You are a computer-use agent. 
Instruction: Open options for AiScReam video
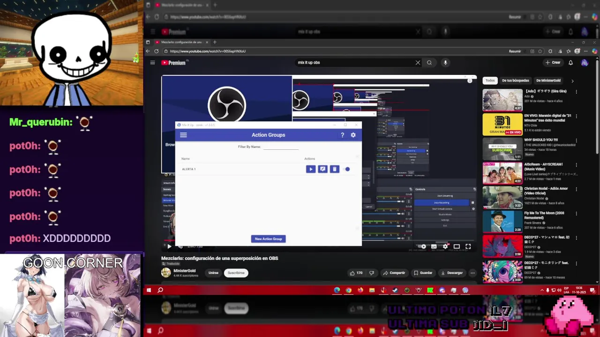click(x=576, y=165)
